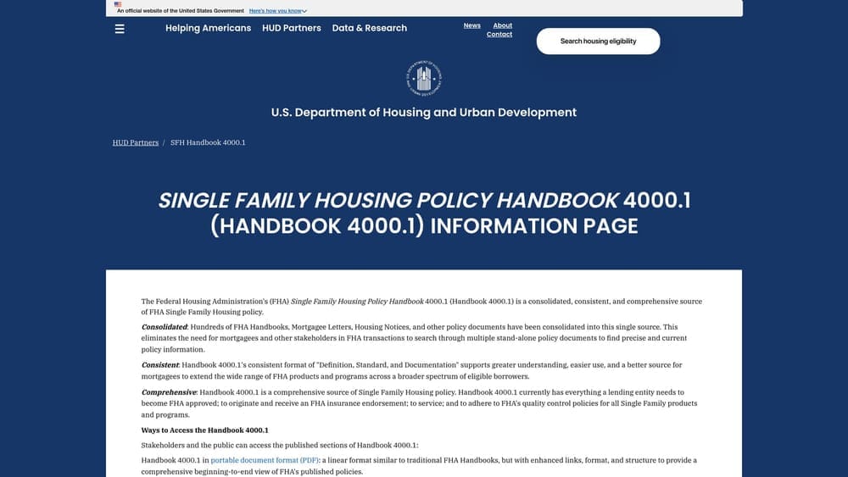The width and height of the screenshot is (848, 477).
Task: Follow HUD Partners breadcrumb link
Action: [x=135, y=142]
